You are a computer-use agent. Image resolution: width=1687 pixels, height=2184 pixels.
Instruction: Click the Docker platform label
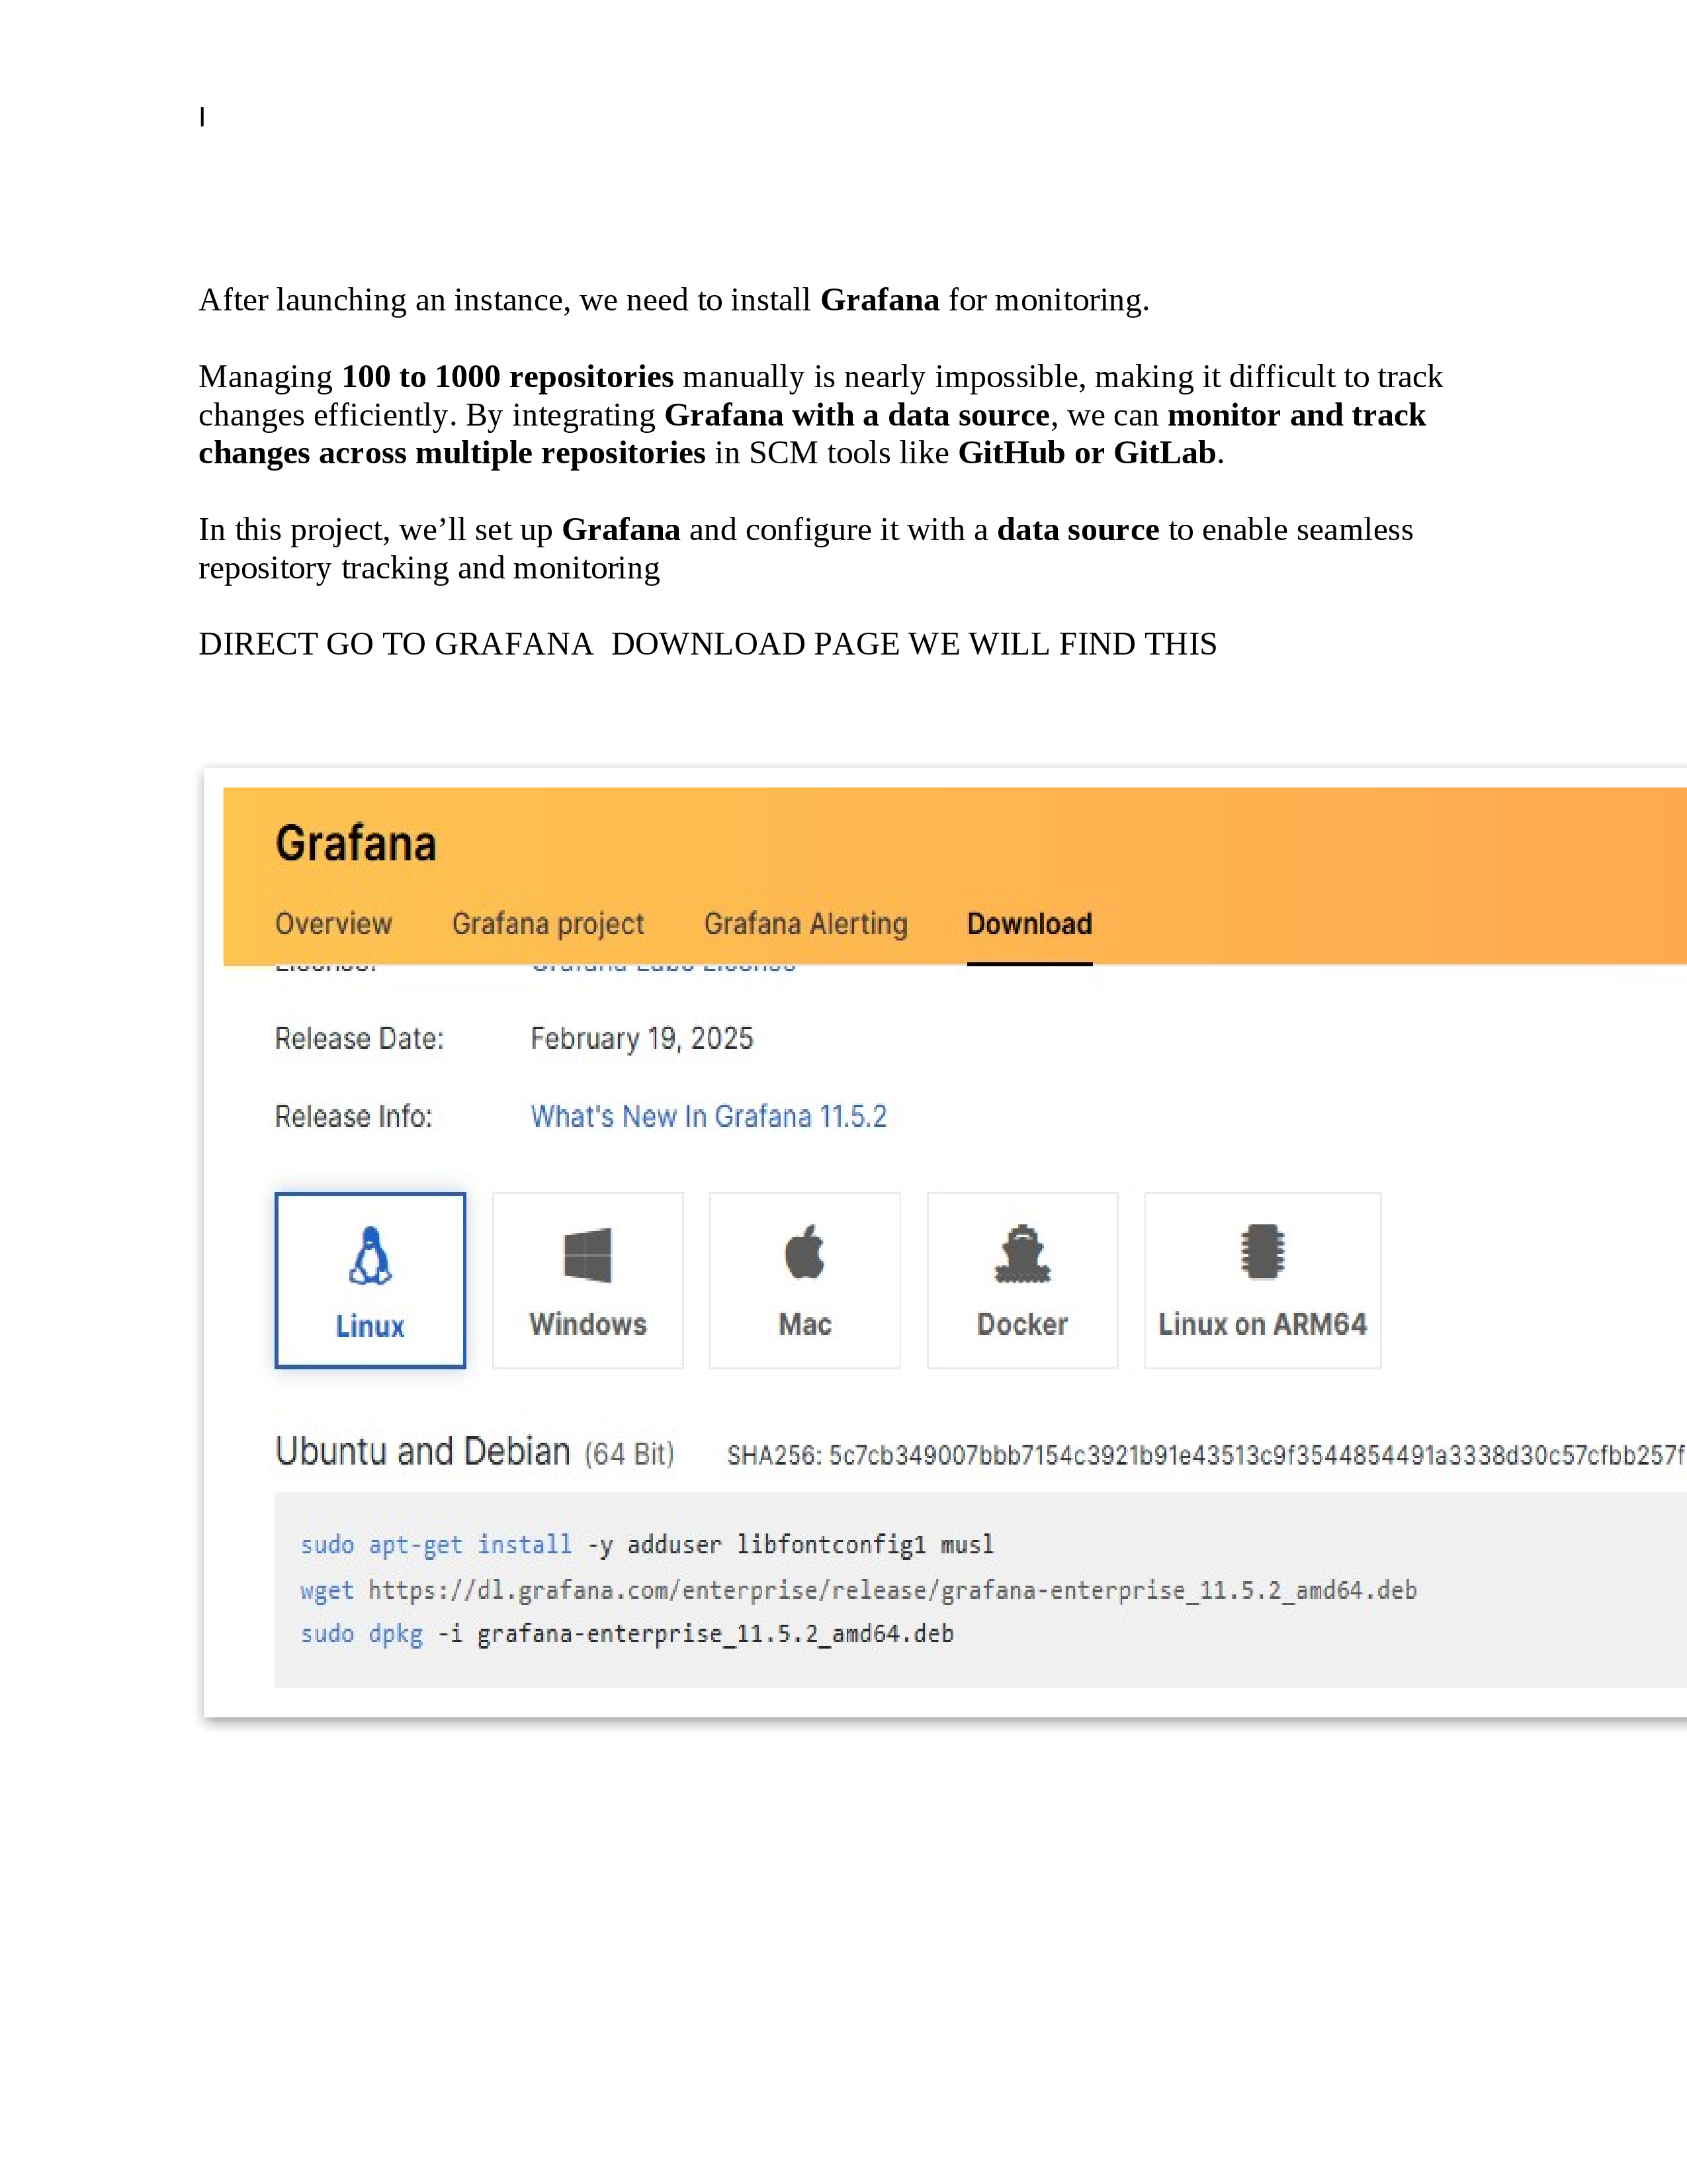point(1022,1324)
